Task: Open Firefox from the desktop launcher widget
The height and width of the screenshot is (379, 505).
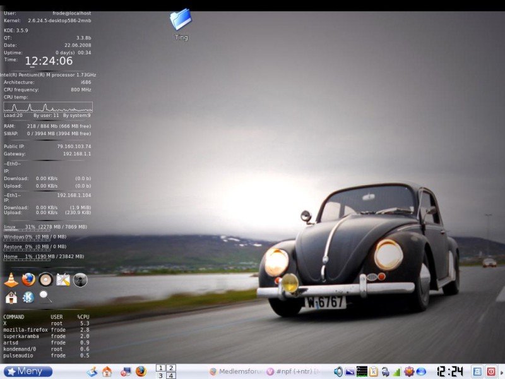Action: coord(28,280)
